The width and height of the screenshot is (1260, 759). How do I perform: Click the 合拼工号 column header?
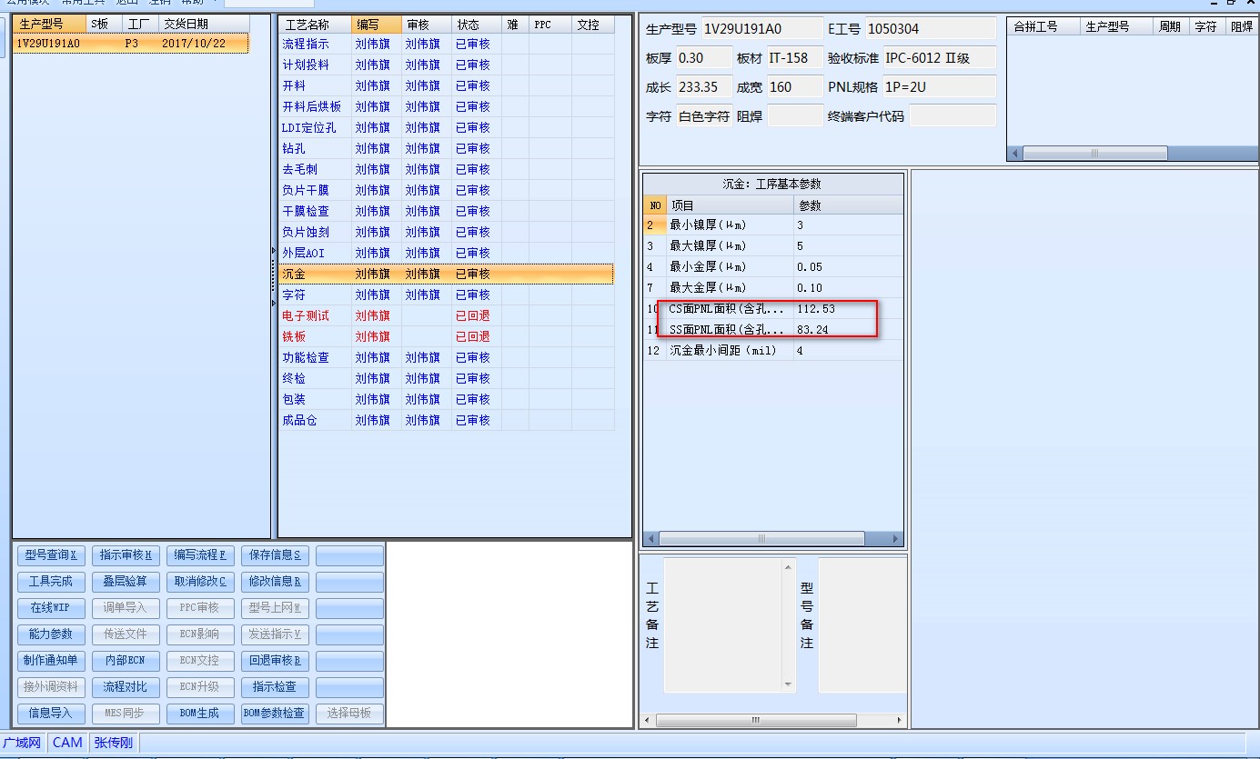point(1043,26)
